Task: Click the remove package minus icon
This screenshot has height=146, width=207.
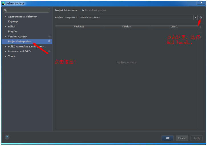Action: (x=200, y=32)
